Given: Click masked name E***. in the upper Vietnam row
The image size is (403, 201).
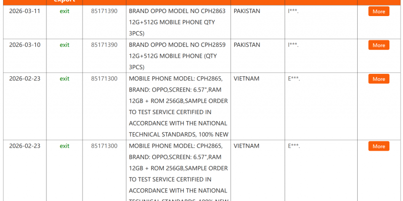Looking at the screenshot, I should point(294,79).
